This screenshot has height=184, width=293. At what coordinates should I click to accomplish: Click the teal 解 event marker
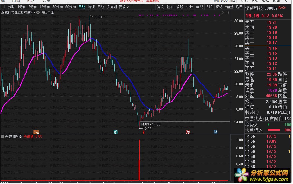click(x=116, y=132)
